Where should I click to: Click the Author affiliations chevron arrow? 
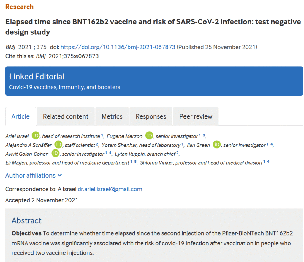pyautogui.click(x=60, y=175)
